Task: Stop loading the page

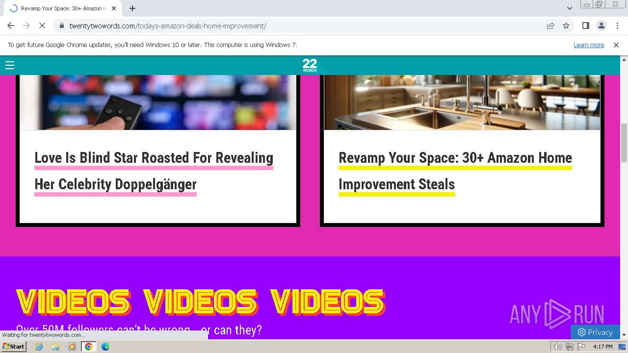Action: pos(42,26)
